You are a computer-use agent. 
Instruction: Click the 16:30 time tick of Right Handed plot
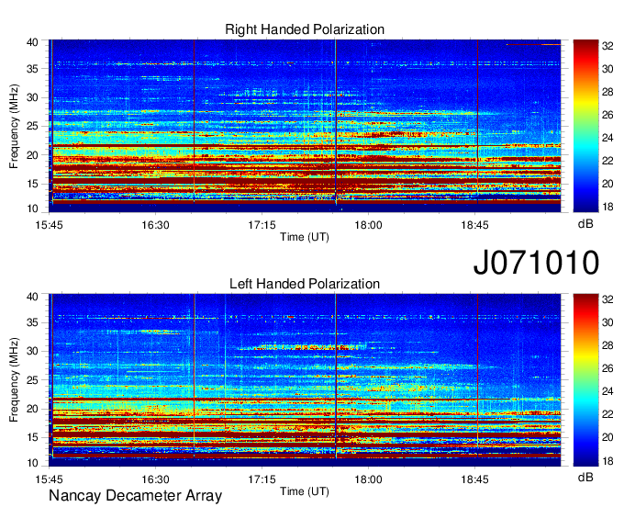[155, 225]
